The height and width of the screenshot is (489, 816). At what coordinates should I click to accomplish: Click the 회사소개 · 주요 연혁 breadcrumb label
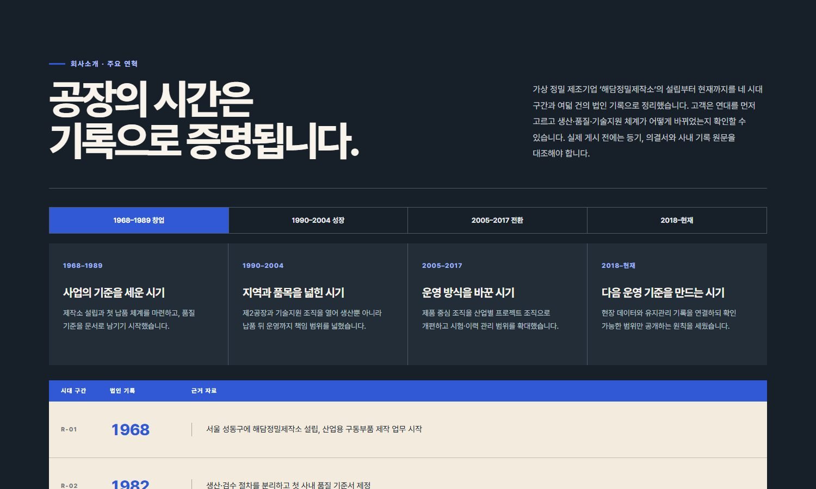[104, 64]
